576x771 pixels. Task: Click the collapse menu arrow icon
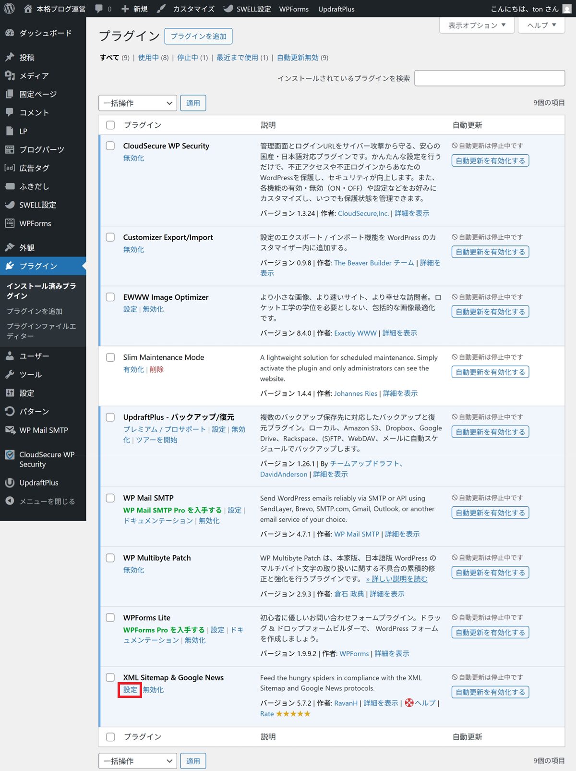[10, 501]
